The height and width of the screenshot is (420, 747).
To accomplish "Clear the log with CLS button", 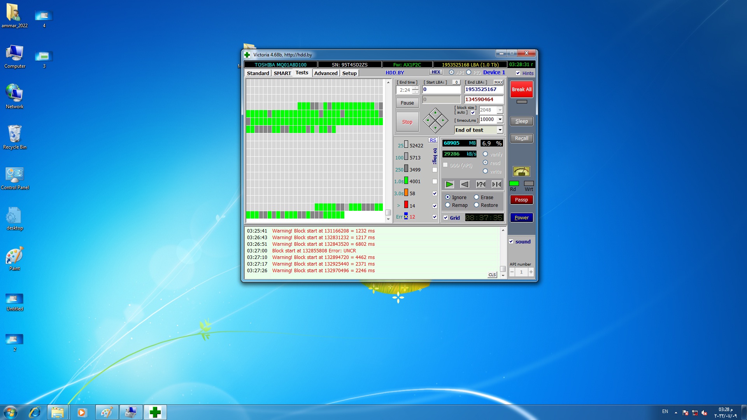I will [x=492, y=275].
